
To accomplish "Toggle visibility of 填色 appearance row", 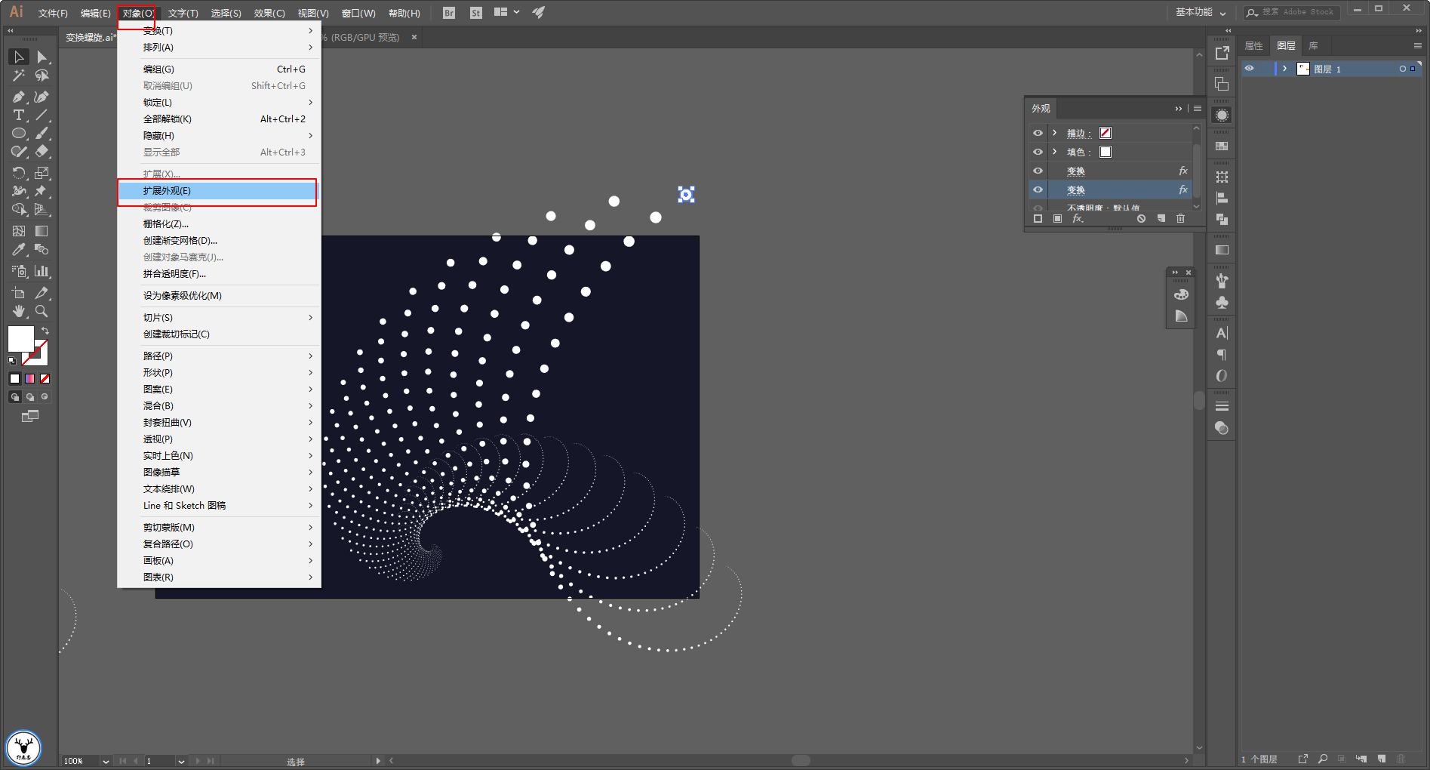I will (x=1038, y=152).
